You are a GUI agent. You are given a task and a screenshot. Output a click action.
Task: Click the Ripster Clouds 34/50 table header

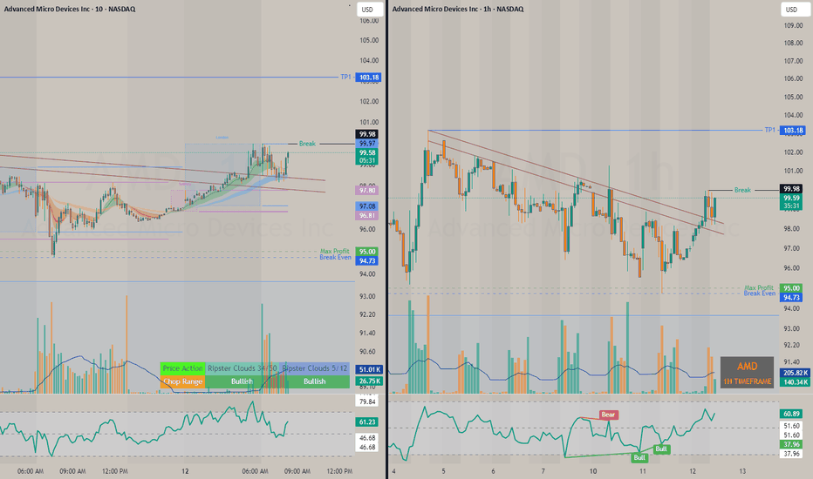pos(243,368)
